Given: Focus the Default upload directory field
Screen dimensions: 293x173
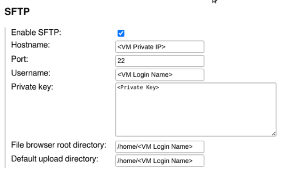Looking at the screenshot, I should 160,160.
